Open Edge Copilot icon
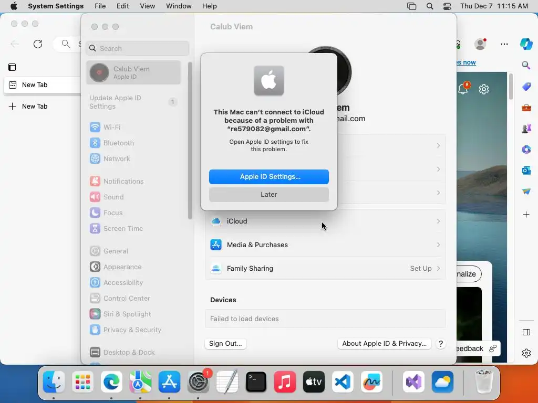538x403 pixels. (x=526, y=44)
